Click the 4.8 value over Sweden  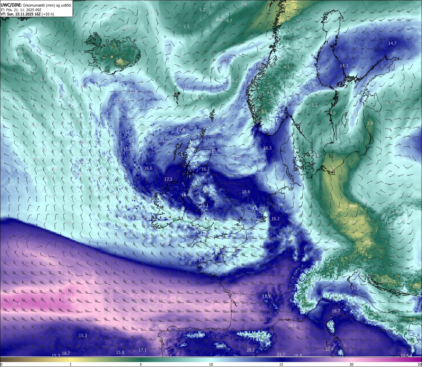tap(333, 113)
